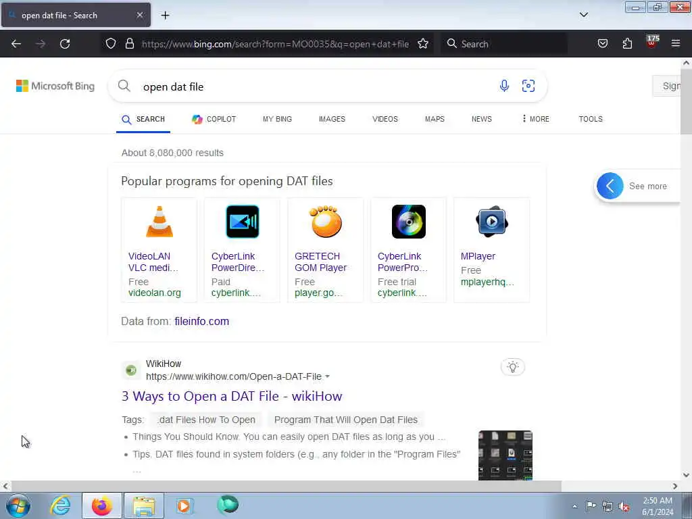Reload the page with the refresh icon
The height and width of the screenshot is (519, 692).
tap(65, 44)
